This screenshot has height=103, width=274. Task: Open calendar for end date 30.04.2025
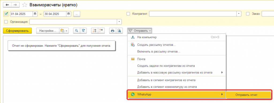tap(68, 14)
